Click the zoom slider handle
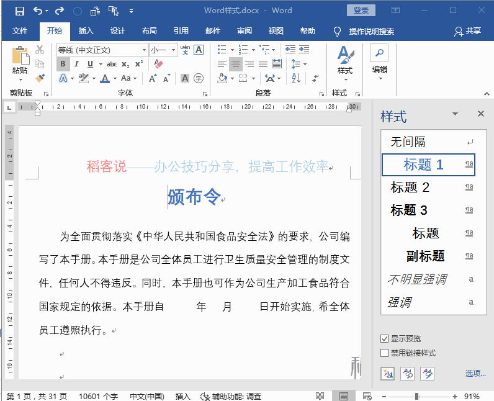The width and height of the screenshot is (494, 401). point(417,396)
